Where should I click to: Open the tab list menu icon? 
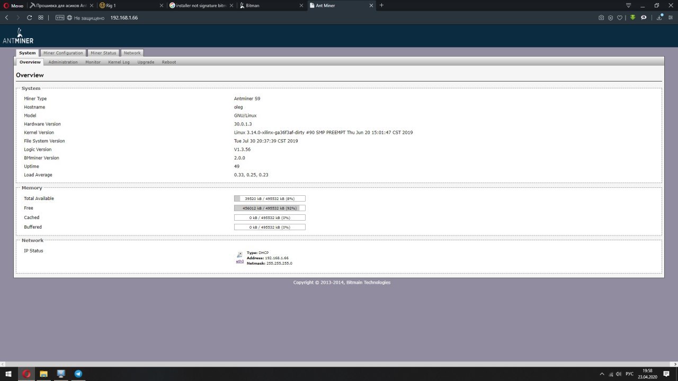click(x=629, y=5)
